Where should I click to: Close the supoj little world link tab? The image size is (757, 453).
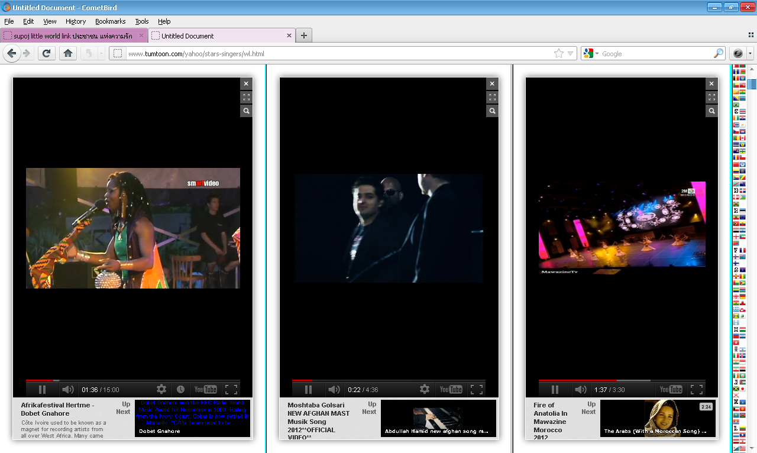141,35
